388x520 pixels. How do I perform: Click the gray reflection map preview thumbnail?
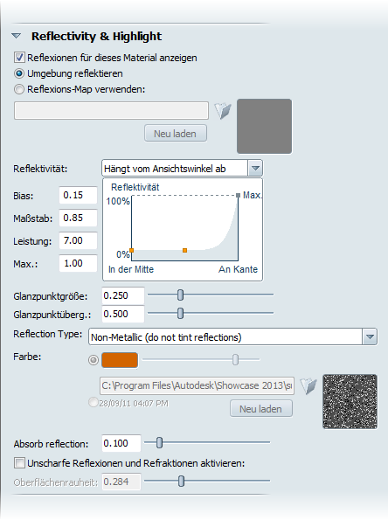click(264, 126)
